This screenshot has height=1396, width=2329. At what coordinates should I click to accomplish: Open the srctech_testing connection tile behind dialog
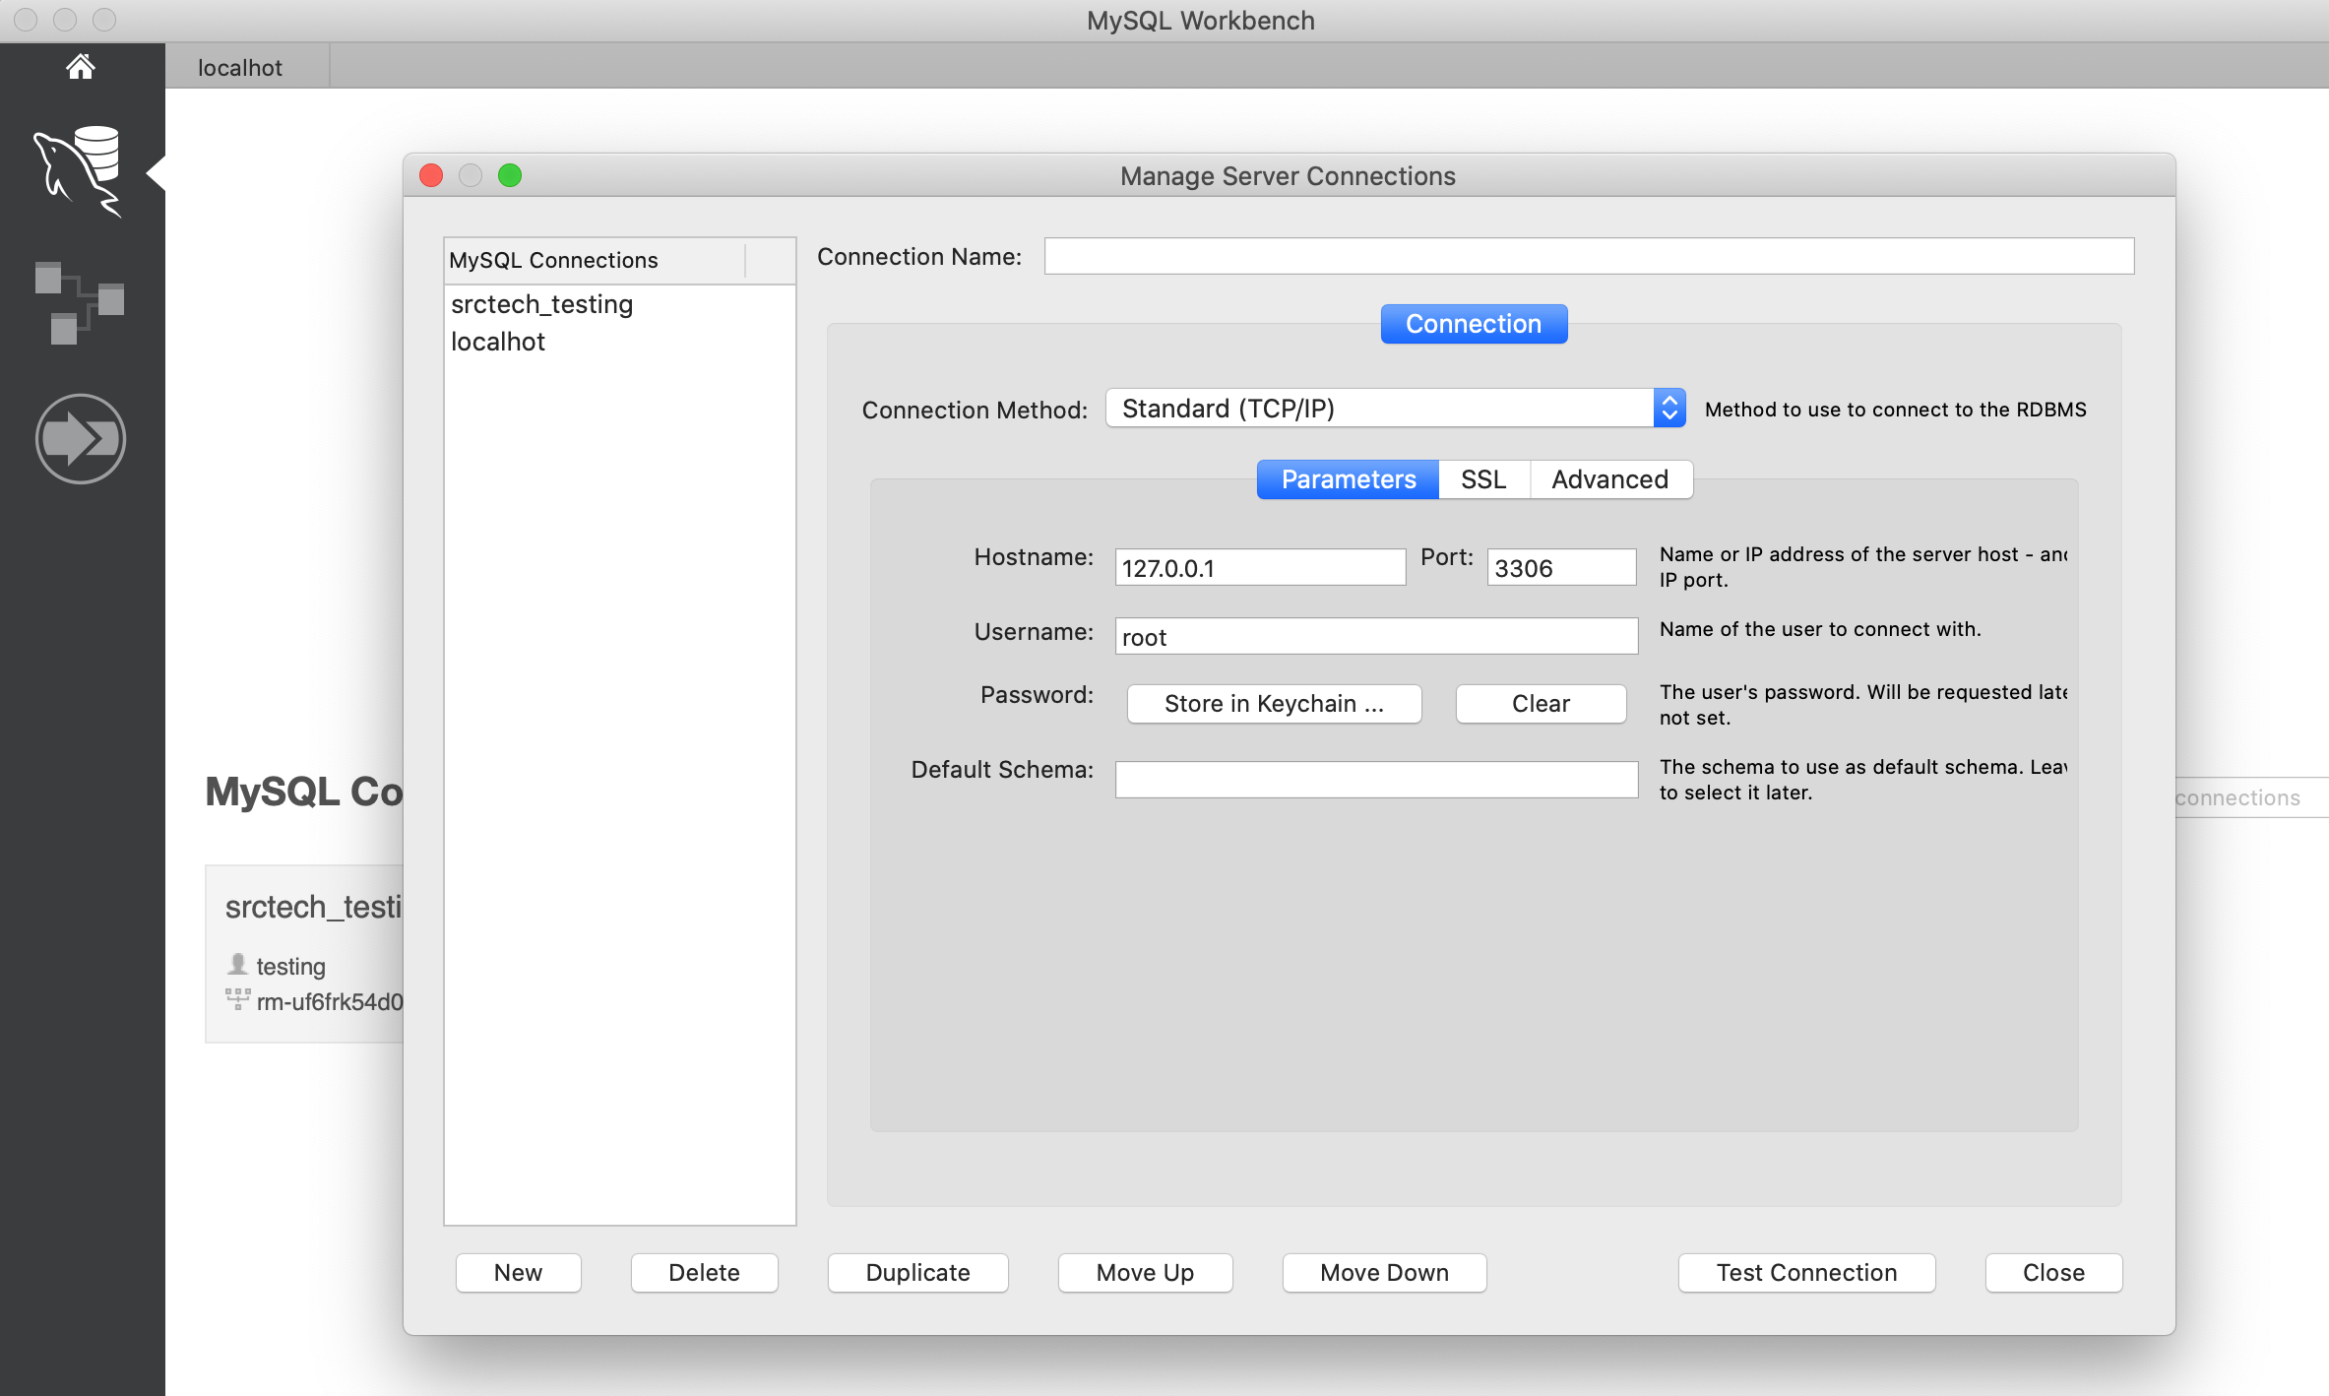click(305, 953)
